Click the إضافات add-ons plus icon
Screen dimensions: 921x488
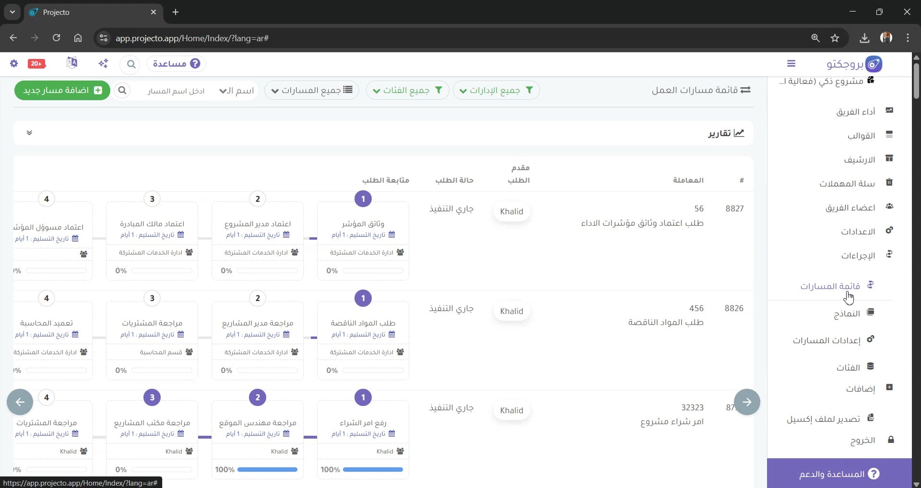click(889, 387)
